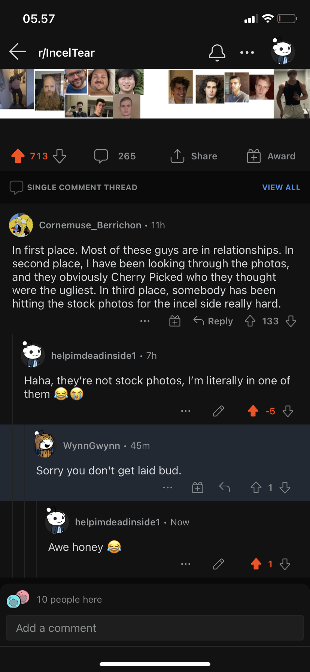
Task: Share the post
Action: pyautogui.click(x=194, y=156)
